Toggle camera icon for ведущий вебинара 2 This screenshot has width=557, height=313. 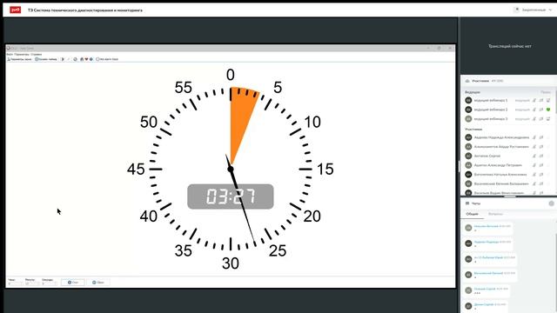541,110
